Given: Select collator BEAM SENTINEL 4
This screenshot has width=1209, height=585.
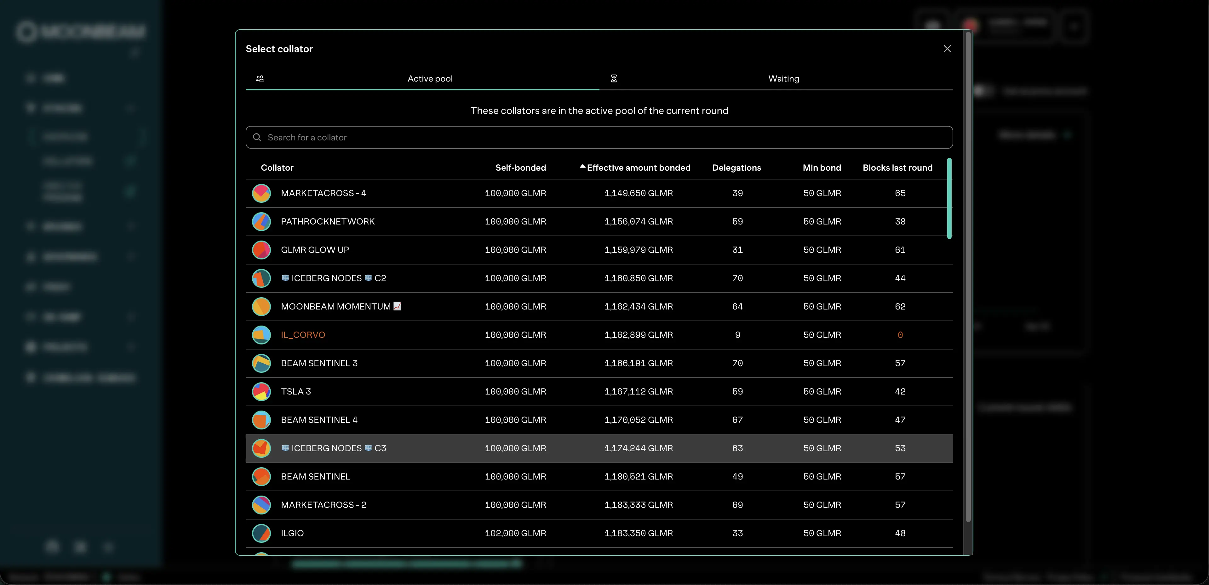Looking at the screenshot, I should [x=599, y=420].
